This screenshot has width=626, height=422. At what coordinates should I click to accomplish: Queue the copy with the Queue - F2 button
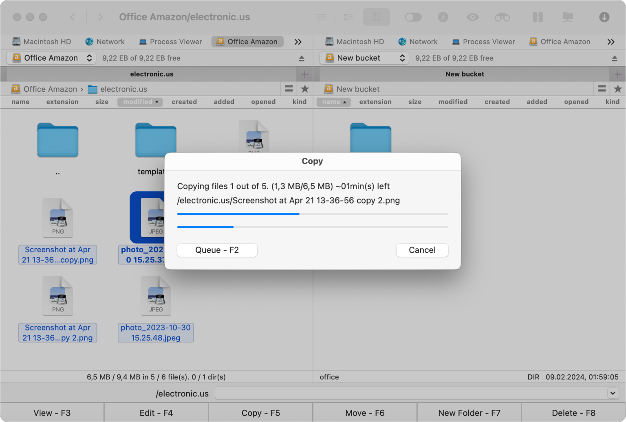point(217,250)
